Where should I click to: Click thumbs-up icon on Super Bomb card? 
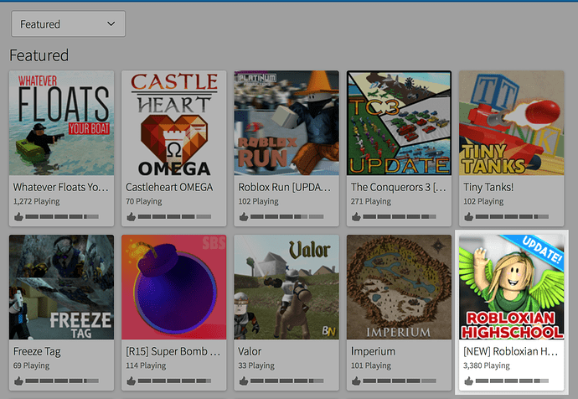pyautogui.click(x=131, y=381)
